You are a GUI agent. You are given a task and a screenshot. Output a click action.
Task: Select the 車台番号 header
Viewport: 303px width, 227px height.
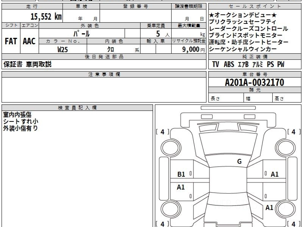(x=255, y=74)
